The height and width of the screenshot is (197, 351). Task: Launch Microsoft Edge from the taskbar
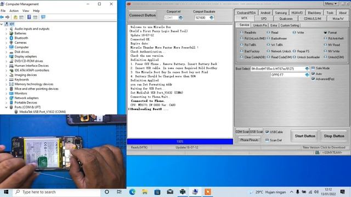[x=132, y=192]
